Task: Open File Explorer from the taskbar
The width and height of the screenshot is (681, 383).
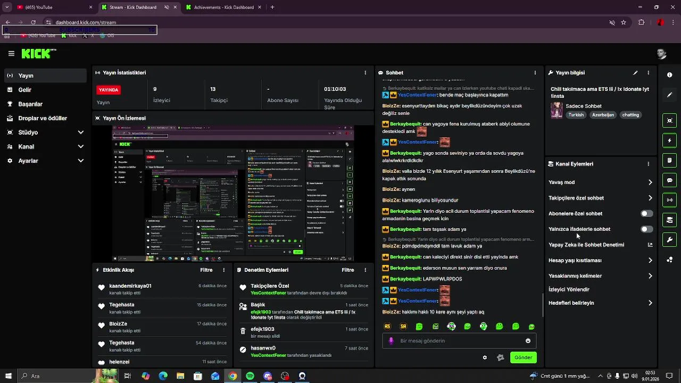Action: [180, 376]
